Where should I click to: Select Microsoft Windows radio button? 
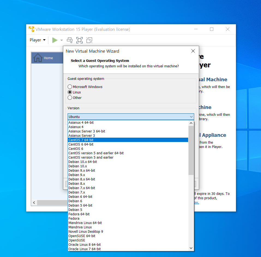(x=85, y=87)
